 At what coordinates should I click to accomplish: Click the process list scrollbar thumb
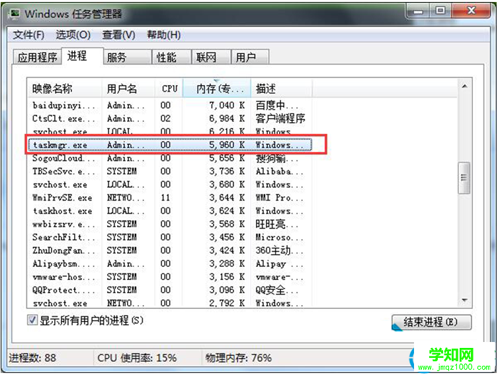coord(464,178)
